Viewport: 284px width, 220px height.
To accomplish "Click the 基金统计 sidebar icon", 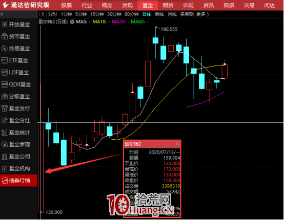I will 4,133.
